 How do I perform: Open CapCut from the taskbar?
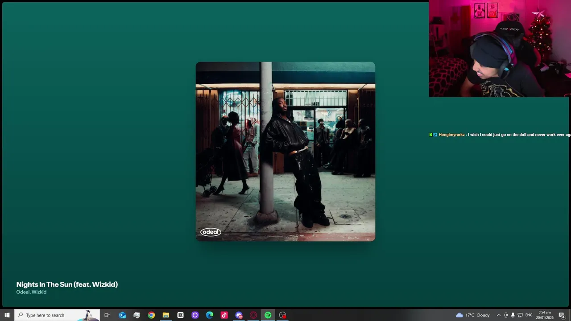[180, 315]
